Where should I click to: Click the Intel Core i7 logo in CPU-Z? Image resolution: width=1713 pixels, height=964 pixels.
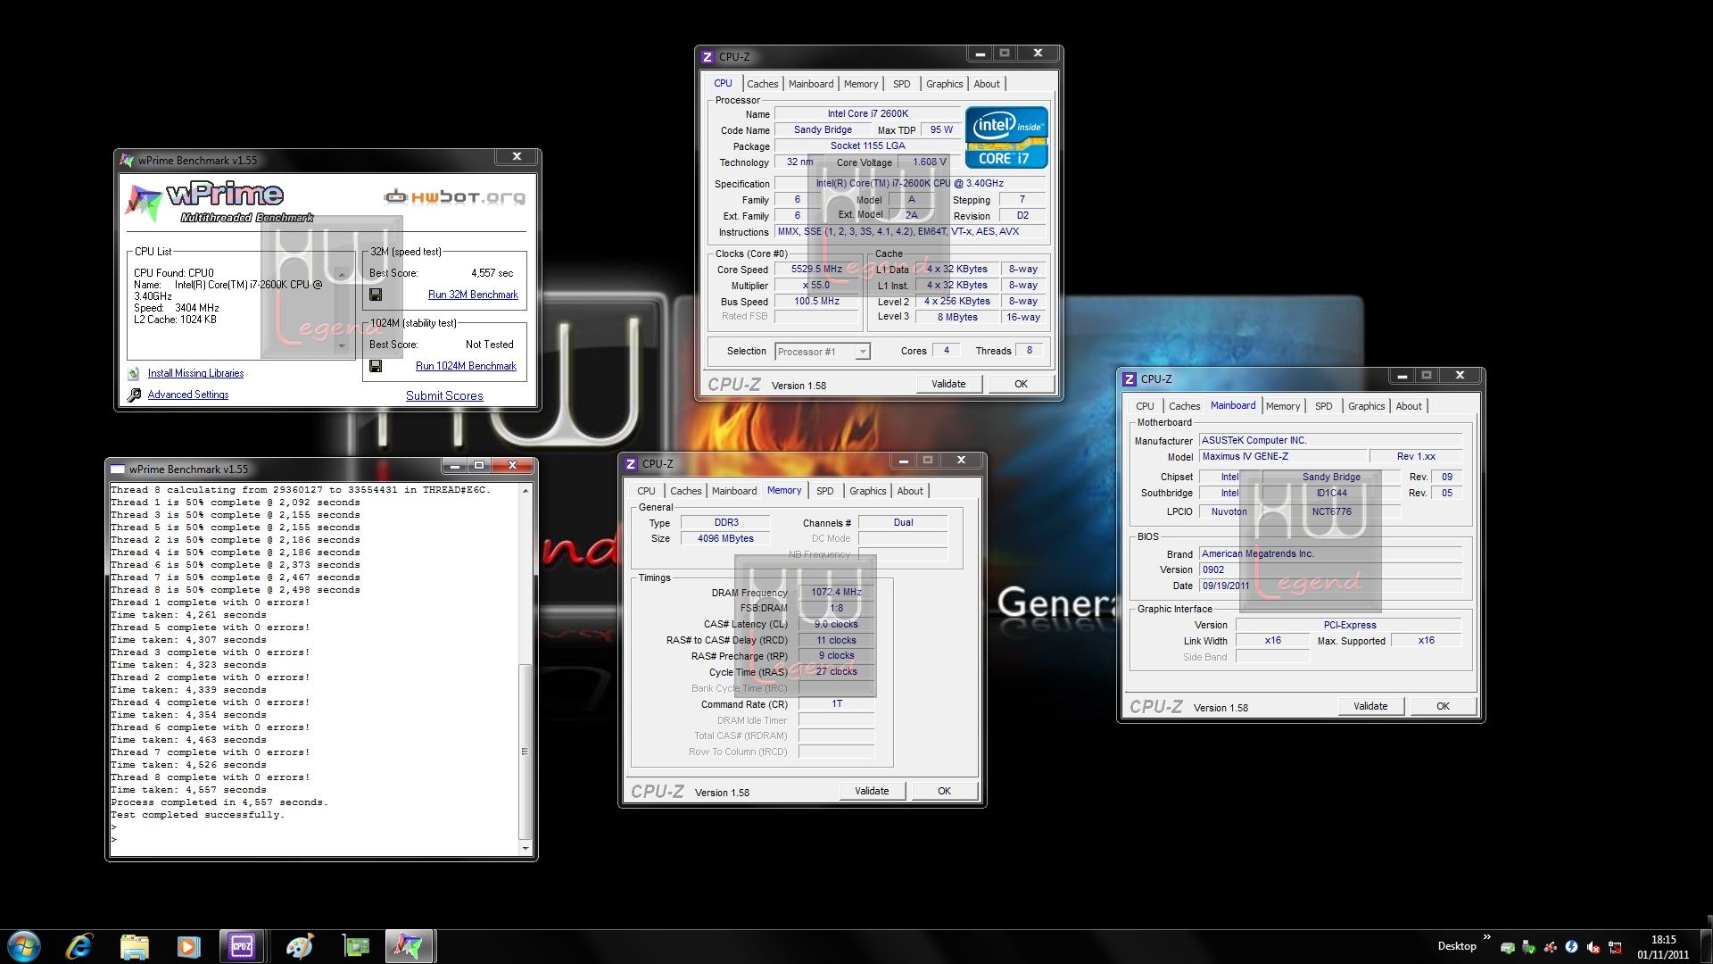point(1006,137)
